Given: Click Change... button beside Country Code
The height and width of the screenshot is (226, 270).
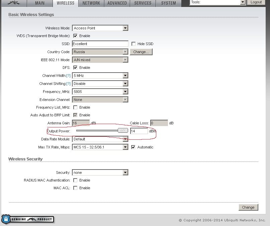Looking at the screenshot, I should coord(141,52).
